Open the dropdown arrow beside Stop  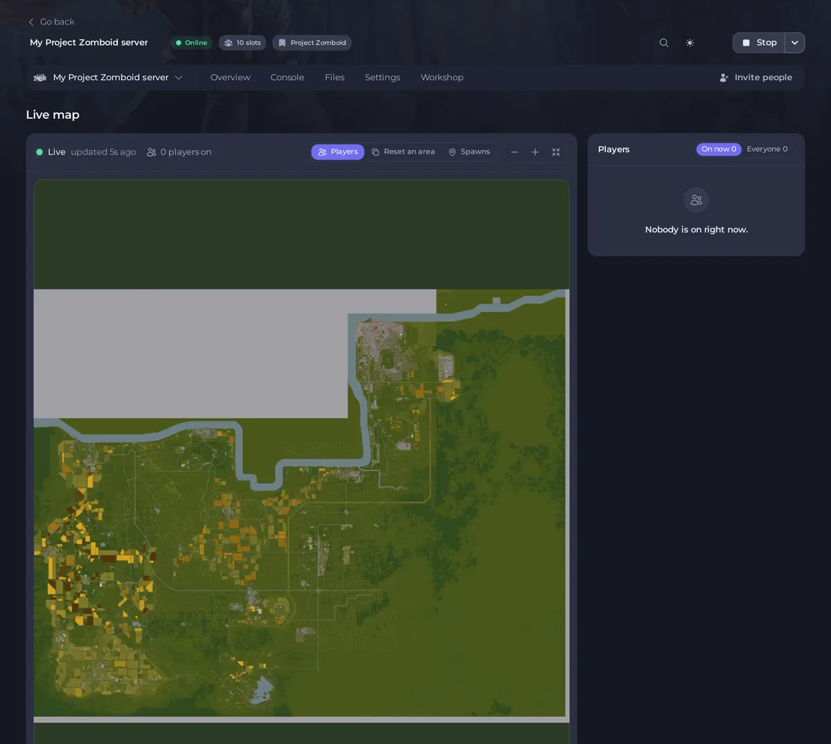795,43
